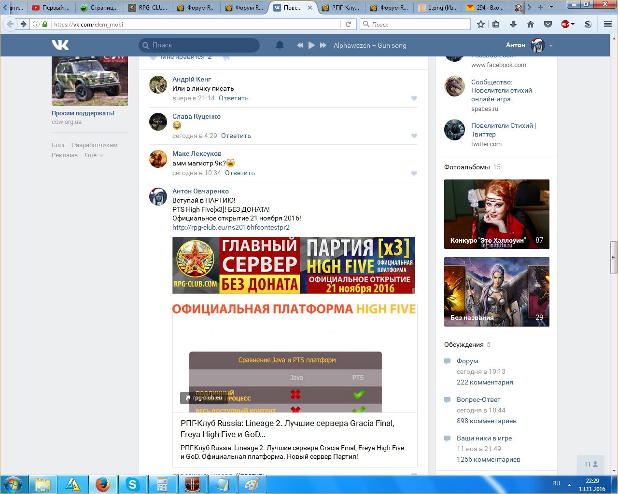The height and width of the screenshot is (494, 618).
Task: Reply to Макс Лексуков's comment
Action: point(239,173)
